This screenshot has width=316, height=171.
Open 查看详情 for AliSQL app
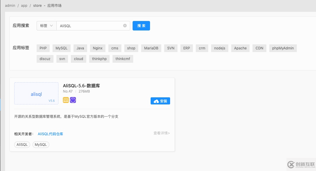[x=162, y=133]
